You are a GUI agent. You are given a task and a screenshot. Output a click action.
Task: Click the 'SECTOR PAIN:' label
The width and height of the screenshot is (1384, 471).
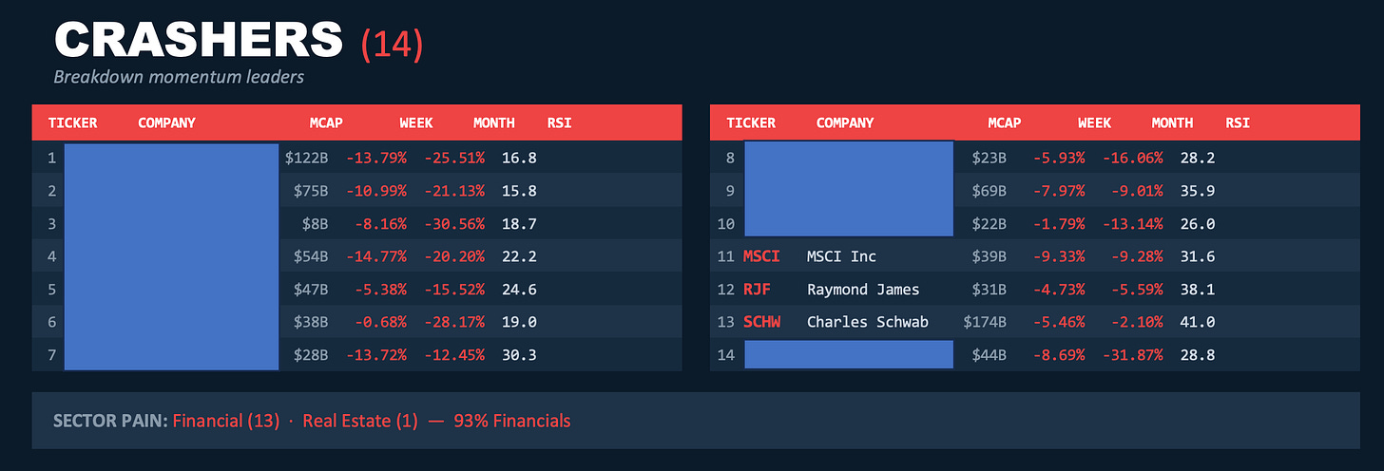[110, 420]
